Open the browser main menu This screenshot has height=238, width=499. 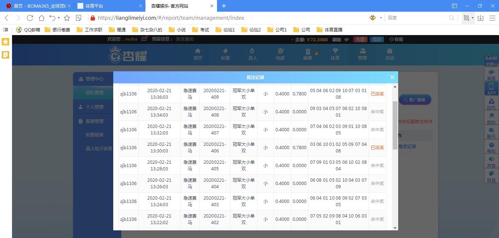pos(492,18)
